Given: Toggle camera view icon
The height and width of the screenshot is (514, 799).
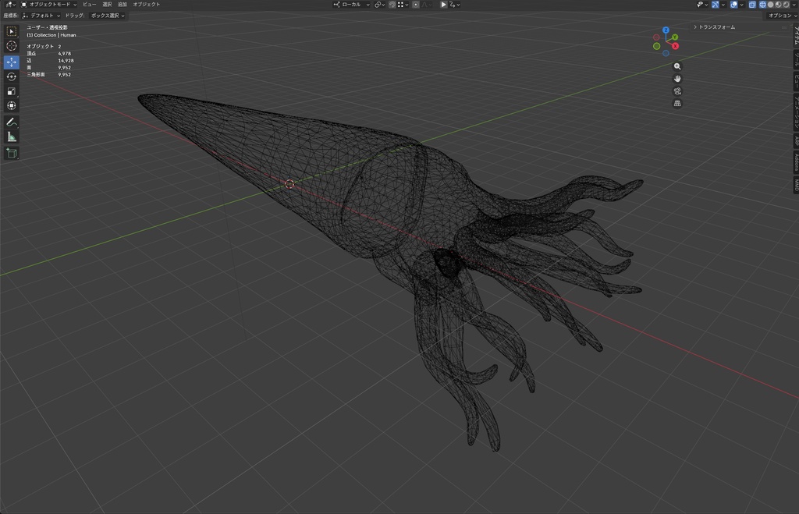Looking at the screenshot, I should coord(677,91).
